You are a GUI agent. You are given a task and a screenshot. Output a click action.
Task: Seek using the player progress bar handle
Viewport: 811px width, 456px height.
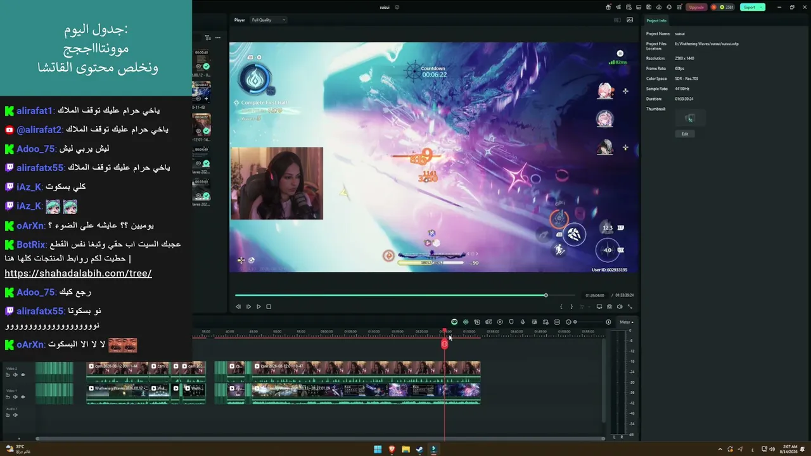point(546,295)
